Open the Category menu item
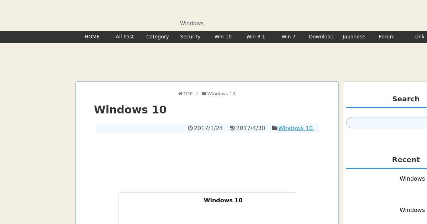Viewport: 427px width, 224px height. pyautogui.click(x=158, y=37)
